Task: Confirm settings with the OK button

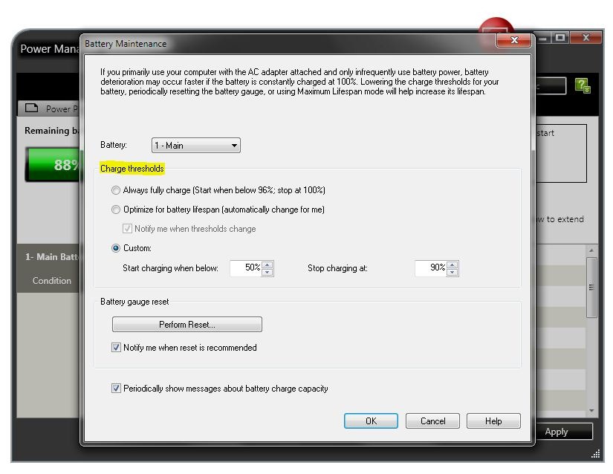Action: pos(371,421)
